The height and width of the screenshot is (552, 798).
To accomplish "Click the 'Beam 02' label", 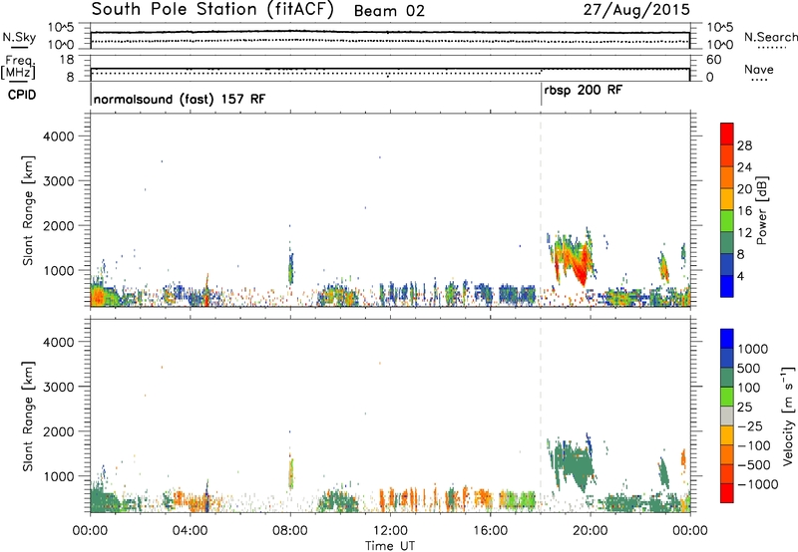I will point(389,11).
